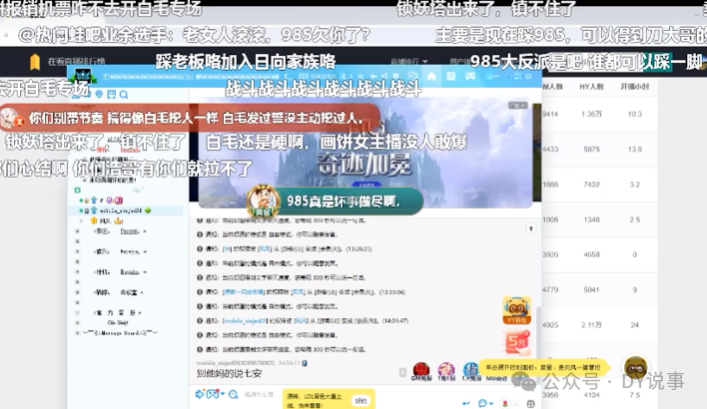
Task: Open the home icon in YY title bar
Action: 431,76
